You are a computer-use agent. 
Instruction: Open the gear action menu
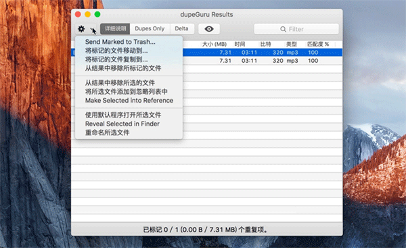[86, 29]
